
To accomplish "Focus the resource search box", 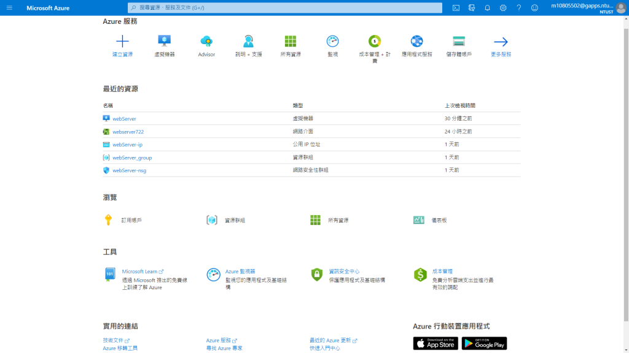I will coord(285,7).
